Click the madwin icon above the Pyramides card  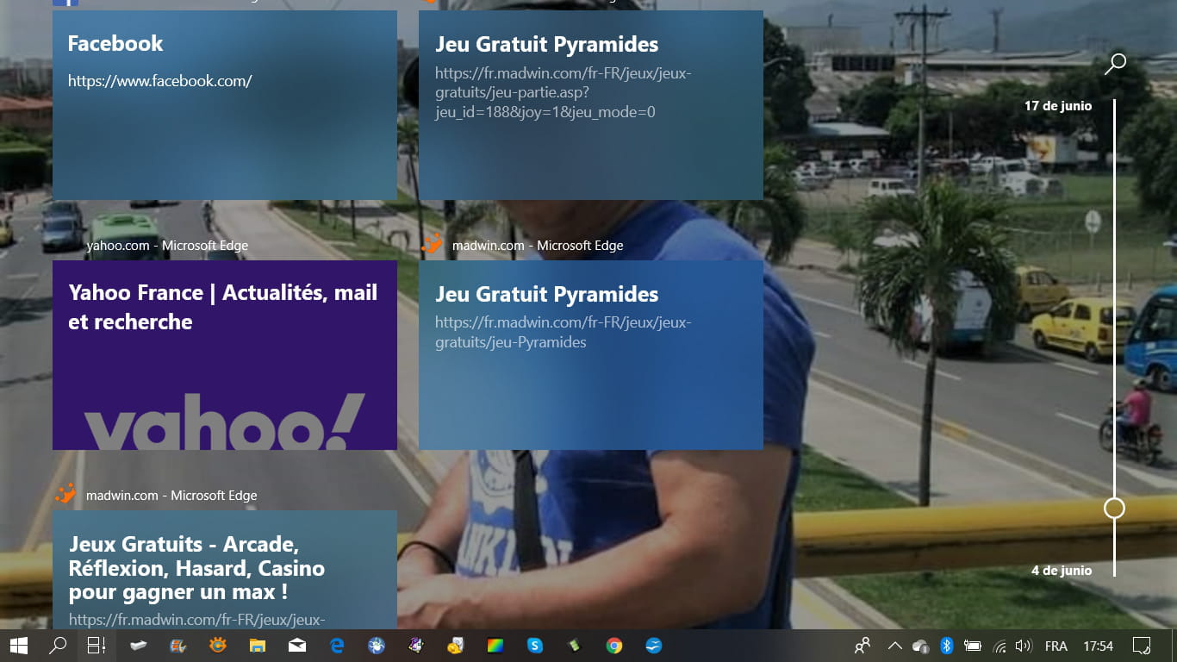pos(432,245)
